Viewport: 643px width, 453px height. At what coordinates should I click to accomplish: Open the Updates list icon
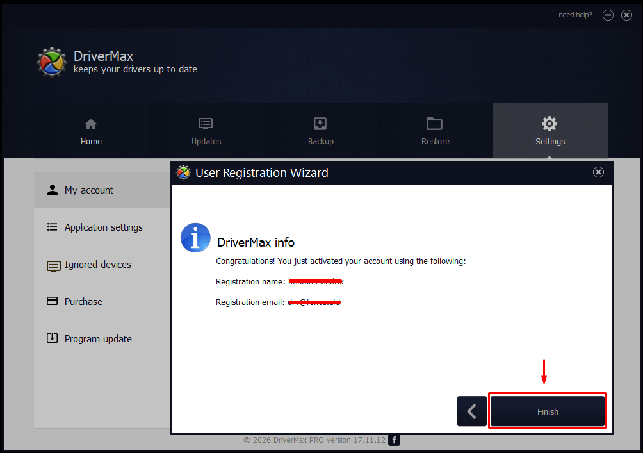pyautogui.click(x=206, y=124)
